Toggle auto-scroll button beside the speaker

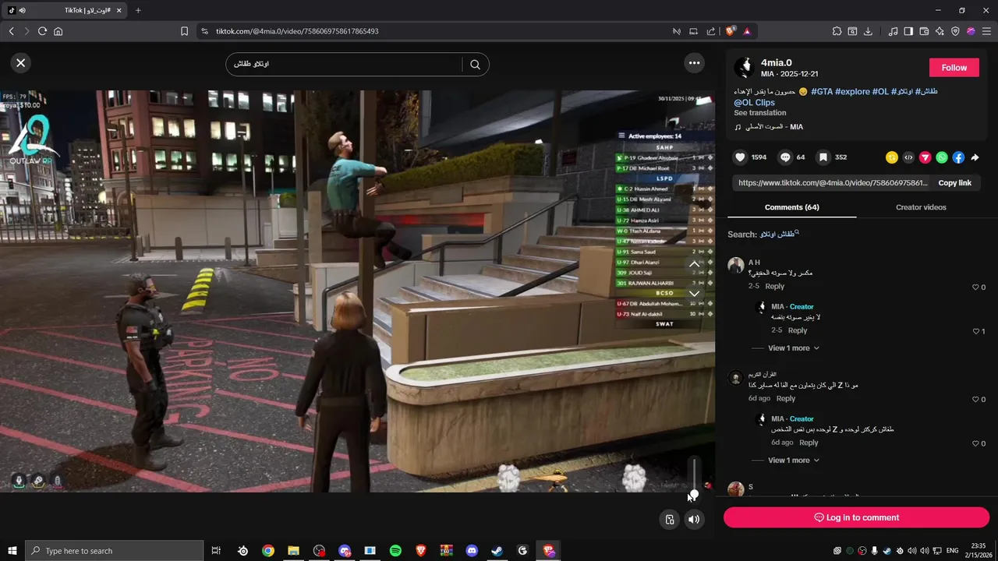click(669, 520)
